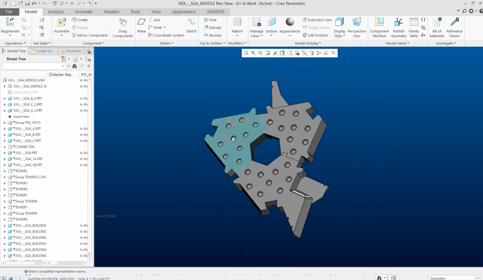Click the Appearances sphere icon

[x=290, y=22]
